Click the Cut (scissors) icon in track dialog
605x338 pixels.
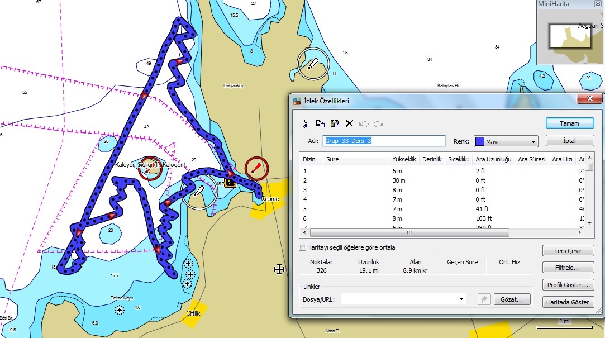(306, 124)
